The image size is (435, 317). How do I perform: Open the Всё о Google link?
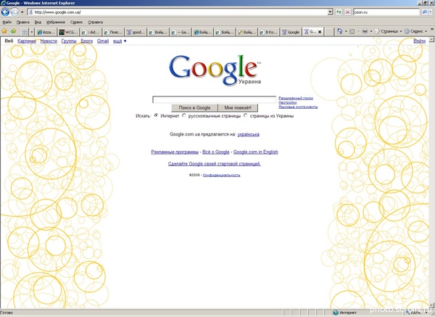[x=216, y=152]
